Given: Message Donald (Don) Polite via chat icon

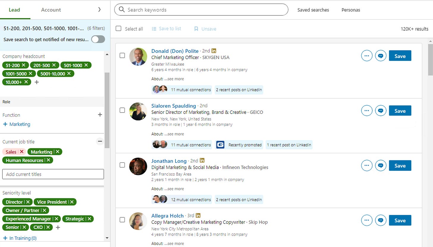Looking at the screenshot, I should pyautogui.click(x=381, y=56).
